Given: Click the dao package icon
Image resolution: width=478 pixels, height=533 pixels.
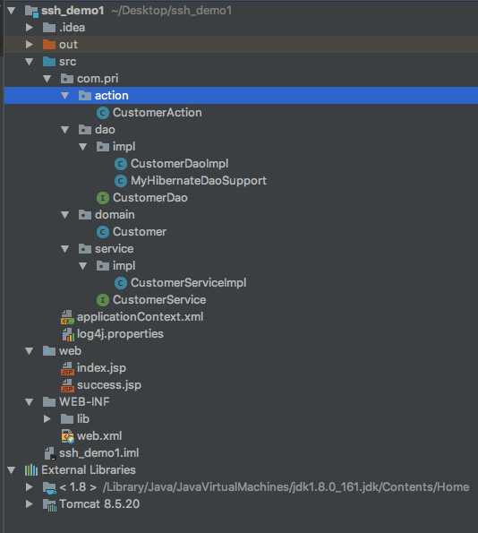Looking at the screenshot, I should (x=85, y=130).
